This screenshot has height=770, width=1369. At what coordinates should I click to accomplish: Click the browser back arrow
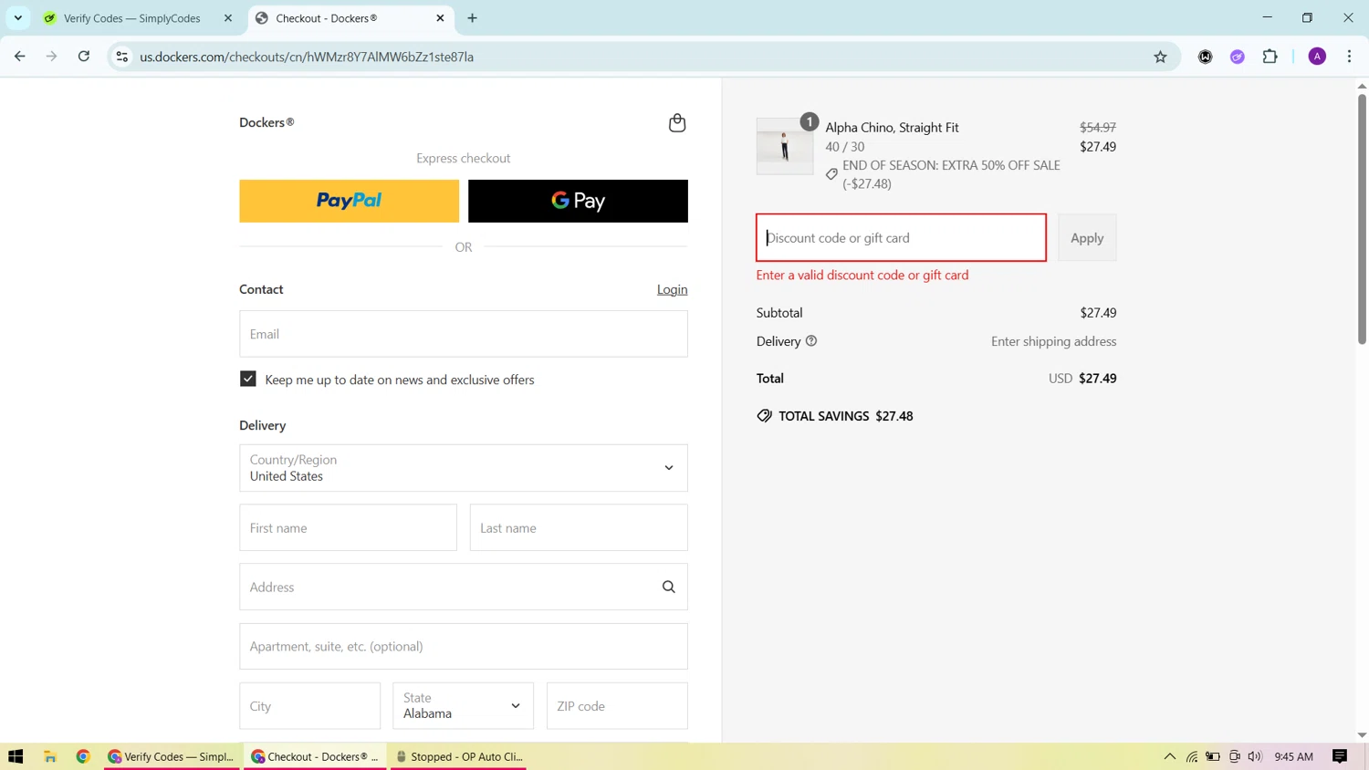click(x=20, y=57)
